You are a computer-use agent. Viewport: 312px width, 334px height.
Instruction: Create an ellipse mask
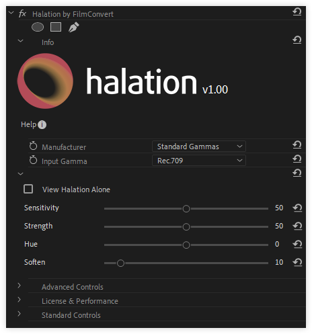coord(38,27)
